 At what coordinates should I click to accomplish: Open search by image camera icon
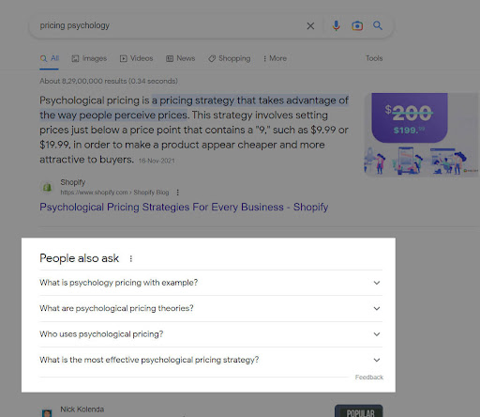coord(357,25)
